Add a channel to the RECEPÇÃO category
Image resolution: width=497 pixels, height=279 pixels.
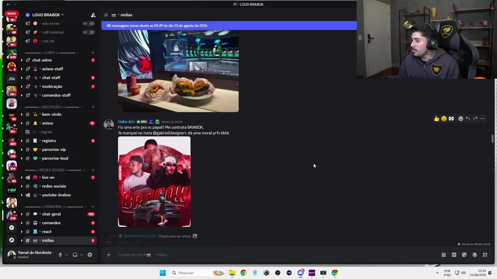click(x=93, y=107)
